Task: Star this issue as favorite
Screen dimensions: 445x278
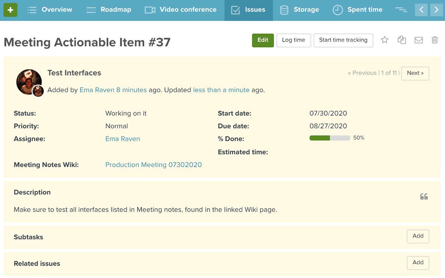Action: click(x=385, y=40)
